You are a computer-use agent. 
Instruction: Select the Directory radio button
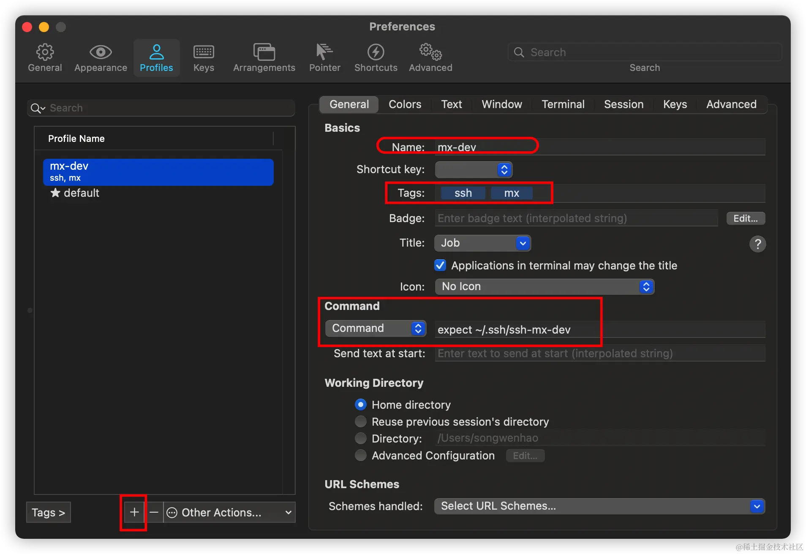pyautogui.click(x=360, y=438)
